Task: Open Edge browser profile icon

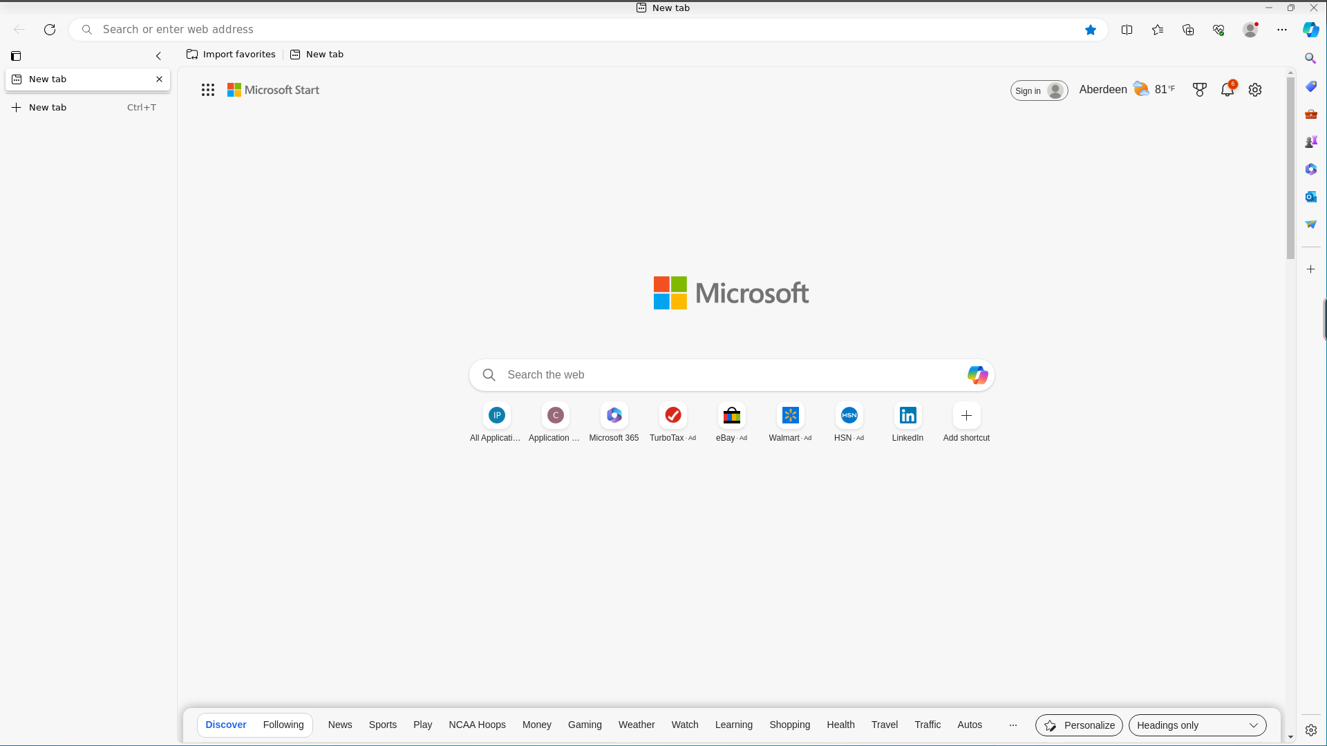Action: point(1250,29)
